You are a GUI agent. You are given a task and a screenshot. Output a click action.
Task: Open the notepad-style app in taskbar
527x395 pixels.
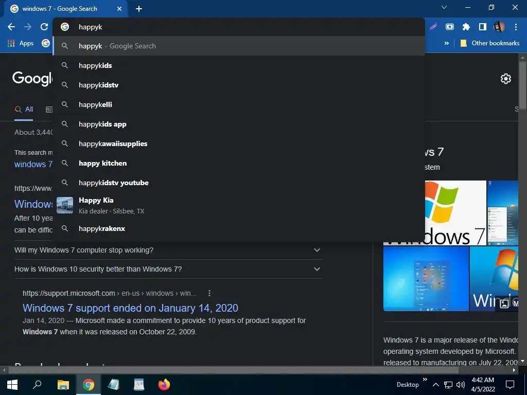click(x=114, y=384)
